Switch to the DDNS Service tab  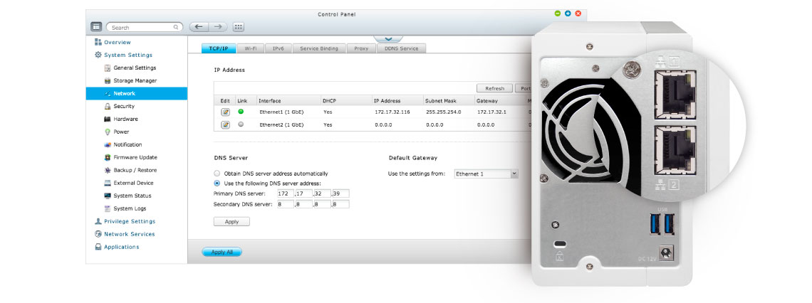[x=402, y=48]
